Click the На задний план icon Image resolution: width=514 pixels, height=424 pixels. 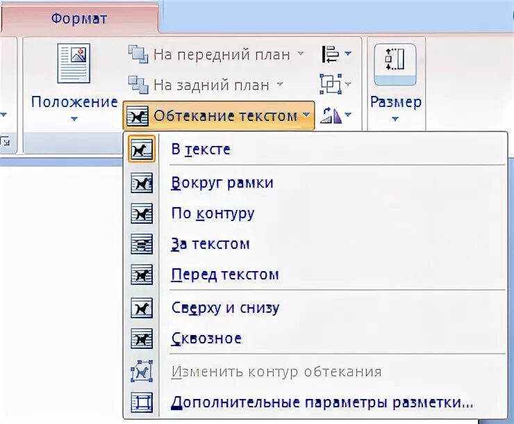coord(138,85)
